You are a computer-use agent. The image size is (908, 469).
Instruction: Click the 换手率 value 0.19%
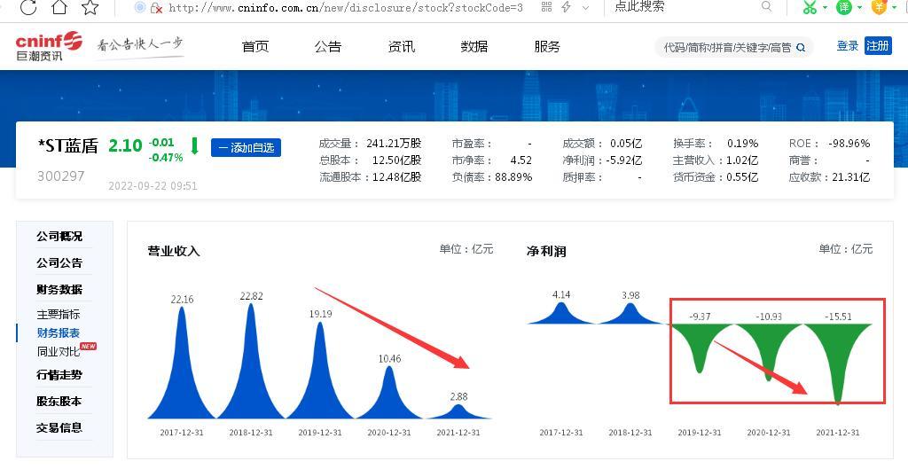click(743, 144)
